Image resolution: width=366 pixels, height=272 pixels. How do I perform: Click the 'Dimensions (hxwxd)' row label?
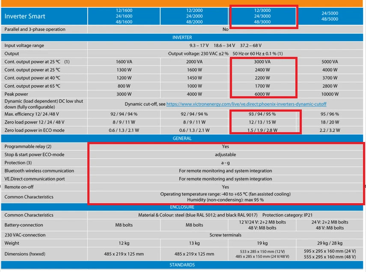pos(25,254)
